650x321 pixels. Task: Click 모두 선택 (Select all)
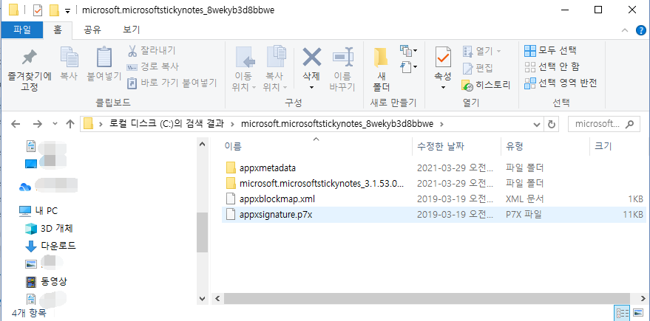(550, 50)
